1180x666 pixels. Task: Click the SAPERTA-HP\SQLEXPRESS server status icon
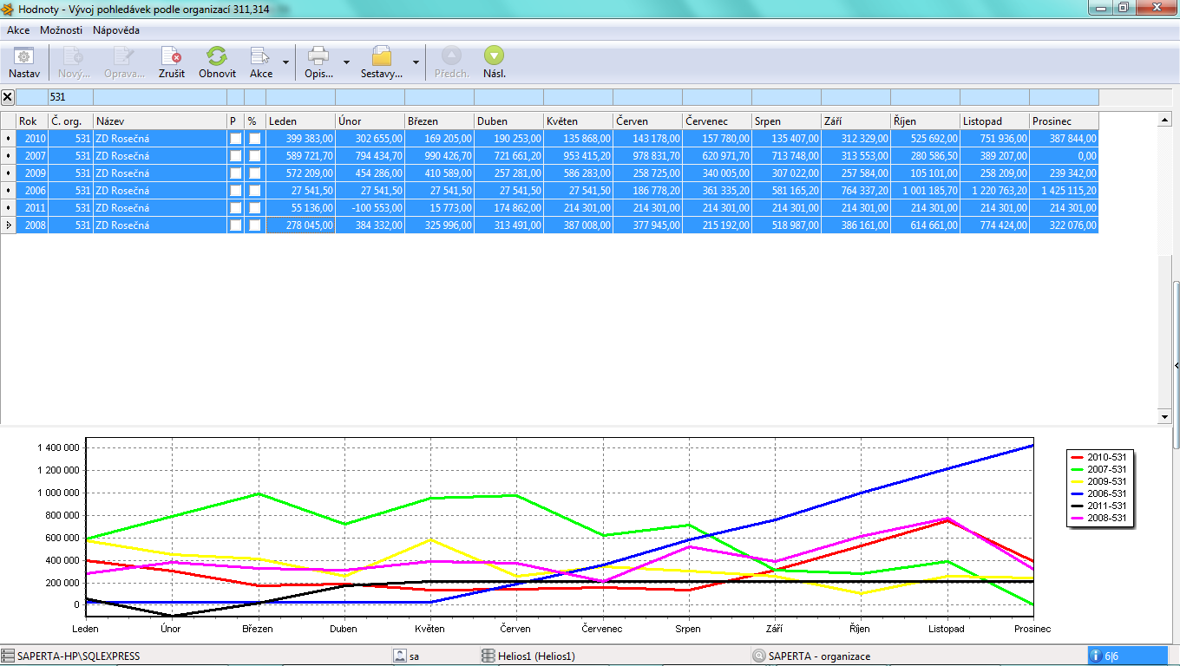click(x=8, y=656)
